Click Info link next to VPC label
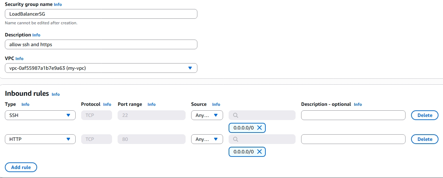443x178 pixels. click(x=19, y=59)
